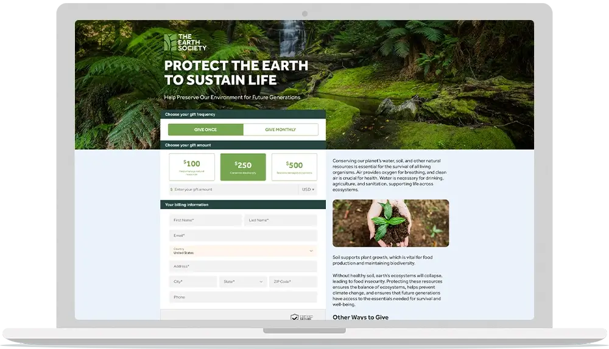Click 'Help Preserve Our Environment for Future Generations' text
This screenshot has width=609, height=349.
tap(232, 97)
